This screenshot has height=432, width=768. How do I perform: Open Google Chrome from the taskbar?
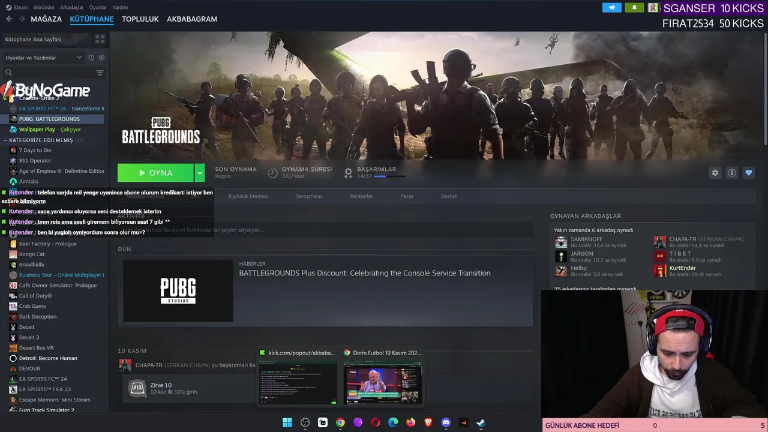(x=340, y=422)
